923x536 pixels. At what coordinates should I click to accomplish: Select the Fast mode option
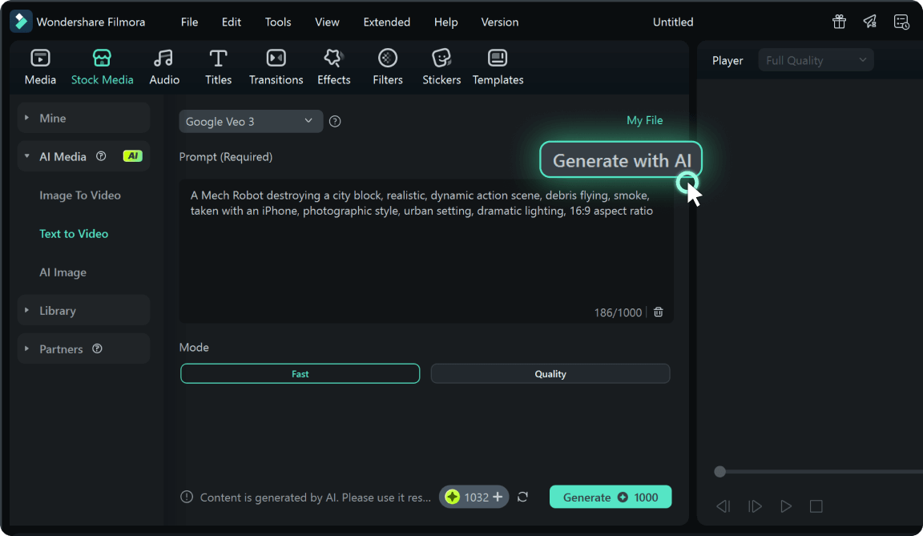pos(300,373)
